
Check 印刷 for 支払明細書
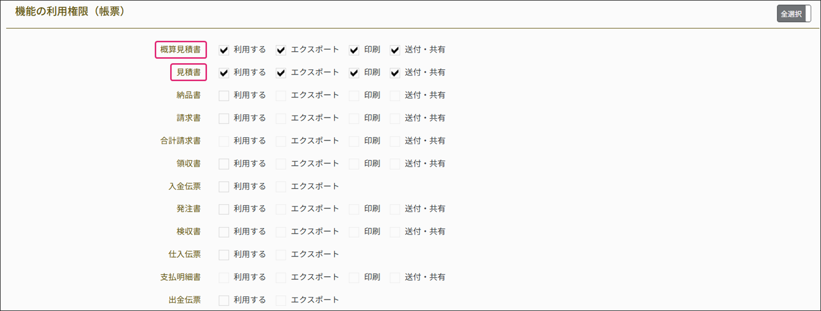click(354, 278)
